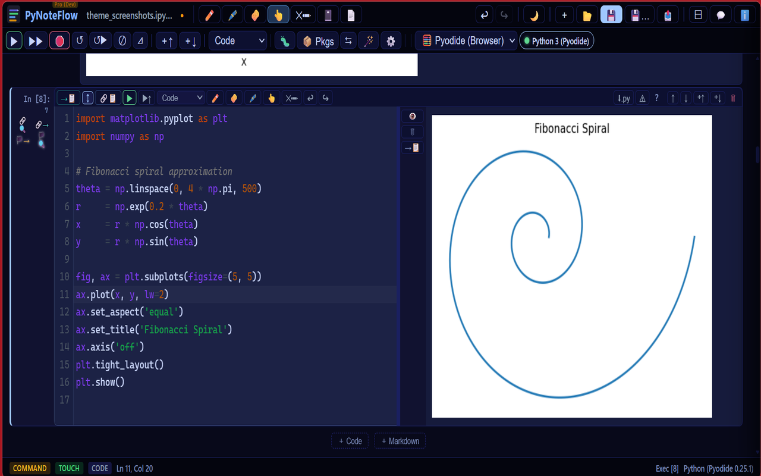Click the green caterpillar debug icon

[285, 41]
